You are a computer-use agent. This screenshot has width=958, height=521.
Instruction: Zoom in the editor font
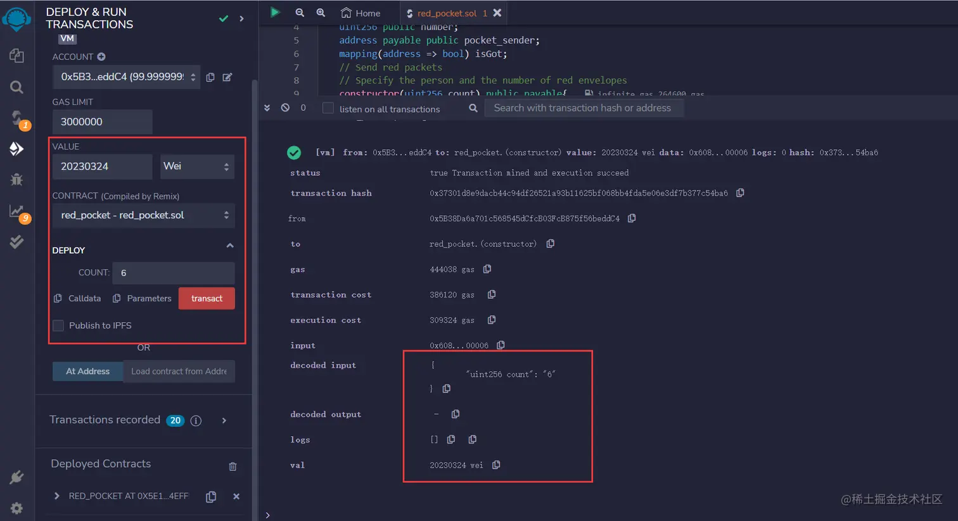(321, 13)
